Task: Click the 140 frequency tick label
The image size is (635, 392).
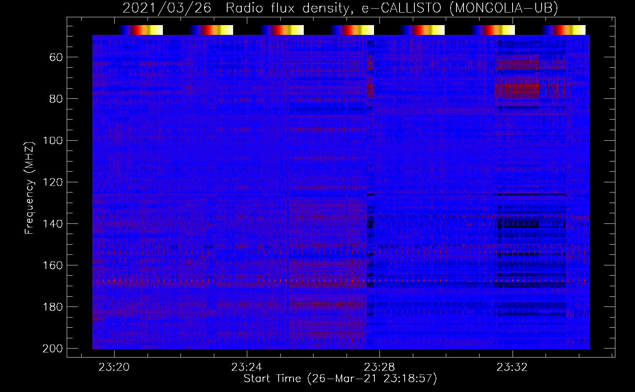Action: coord(53,223)
